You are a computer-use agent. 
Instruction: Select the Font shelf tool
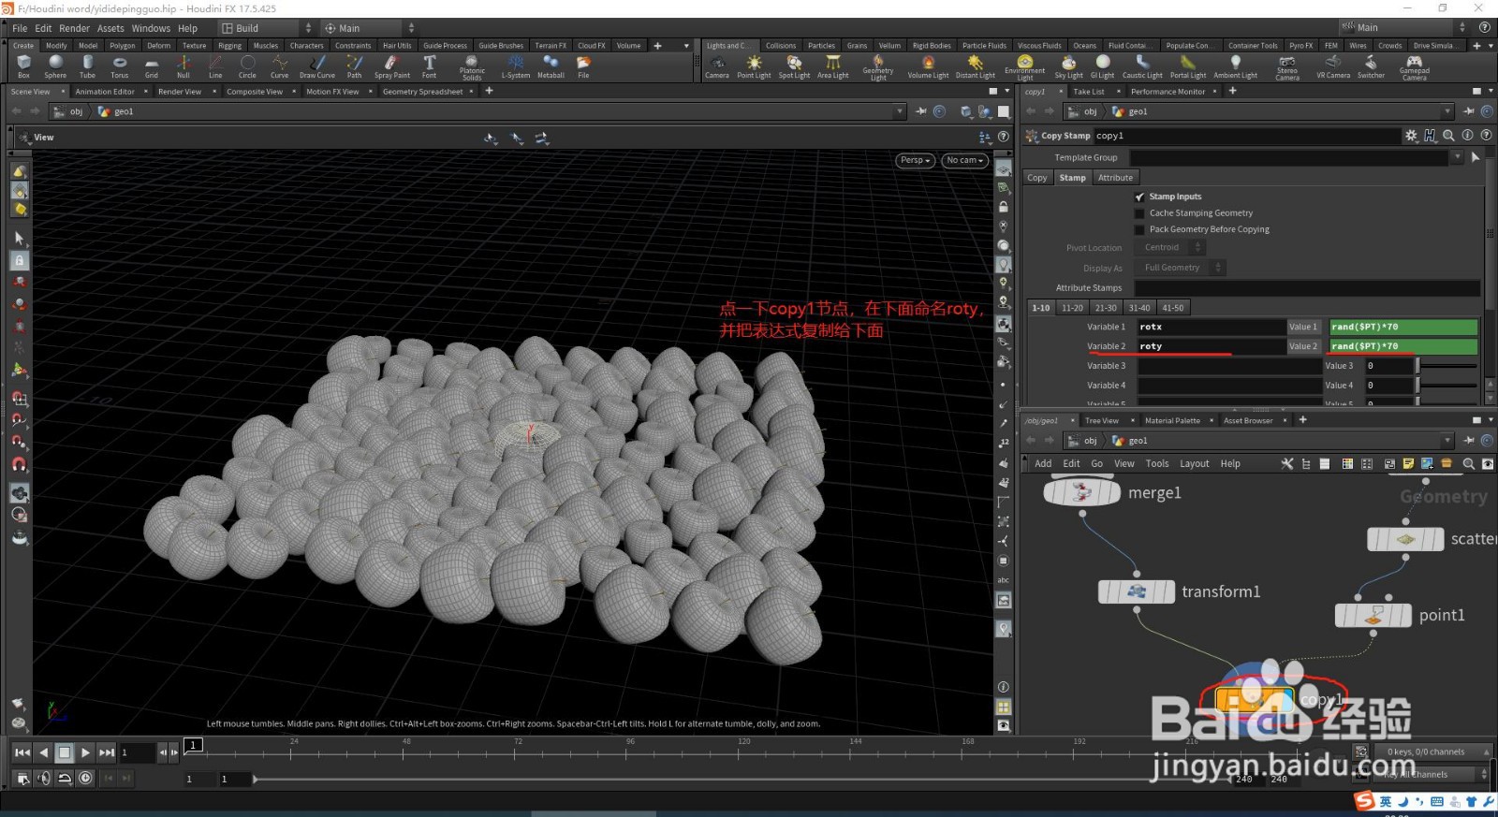click(x=429, y=66)
